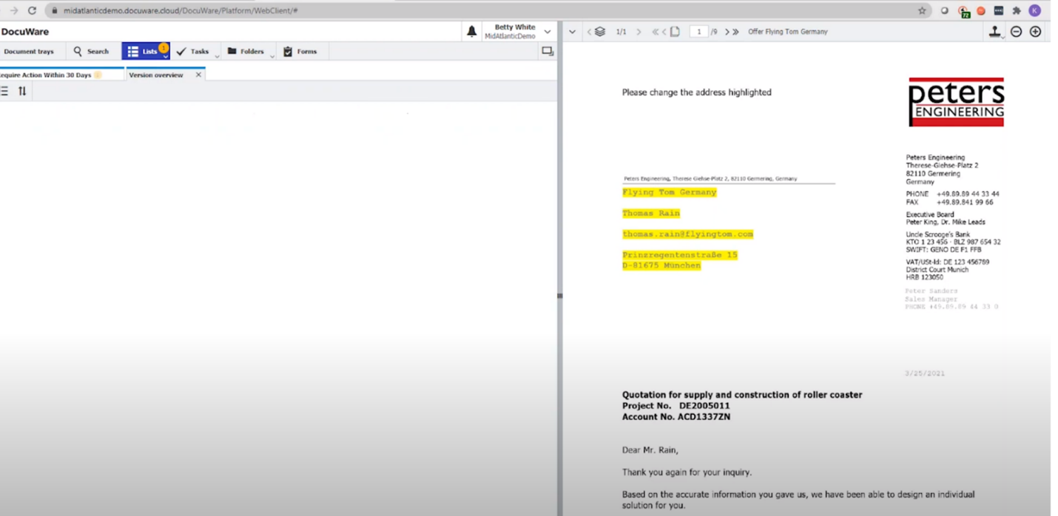Viewport: 1058px width, 516px height.
Task: Click the 'Quotation for supply and construction' heading
Action: [742, 395]
